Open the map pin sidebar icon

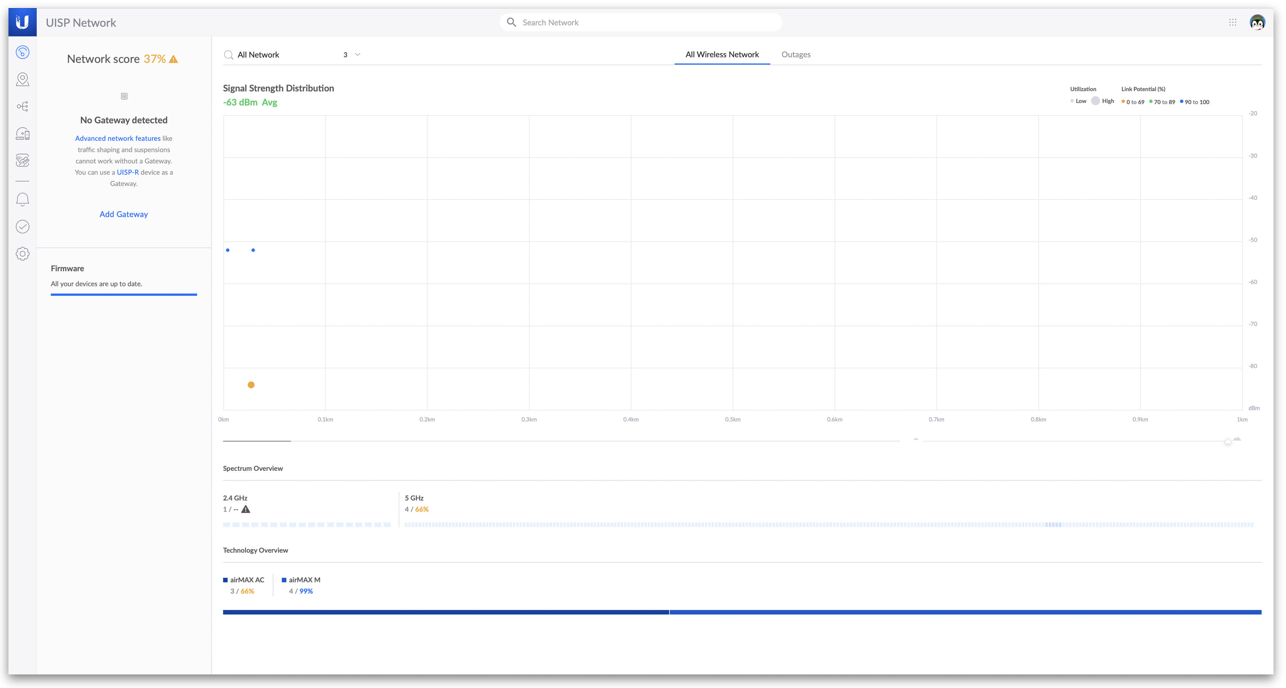pyautogui.click(x=22, y=79)
